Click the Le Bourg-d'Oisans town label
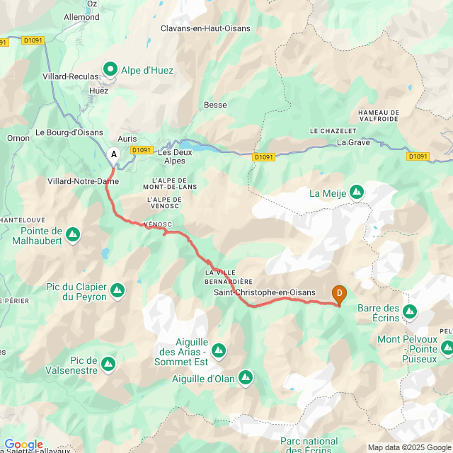Viewport: 453px width, 453px height. (x=69, y=132)
